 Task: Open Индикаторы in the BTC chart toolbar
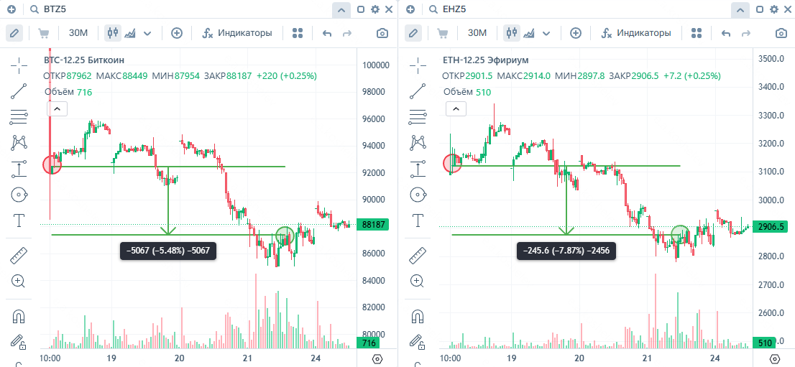click(237, 33)
